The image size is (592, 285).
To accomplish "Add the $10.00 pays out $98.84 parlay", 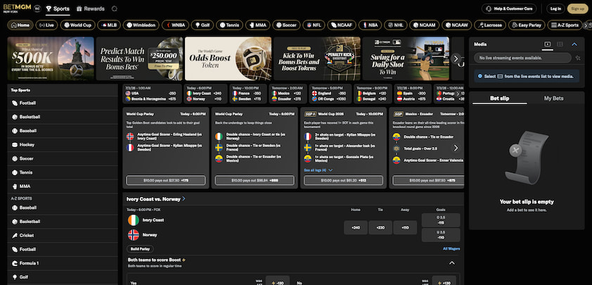I will (255, 180).
